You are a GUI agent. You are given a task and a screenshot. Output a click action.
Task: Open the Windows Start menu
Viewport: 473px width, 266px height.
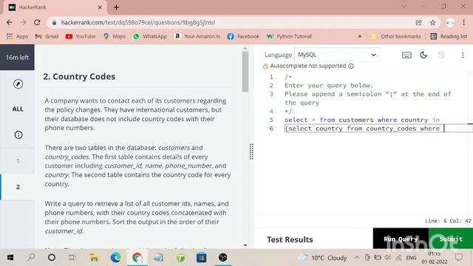click(x=10, y=258)
